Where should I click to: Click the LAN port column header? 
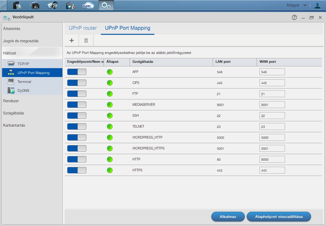coord(235,62)
